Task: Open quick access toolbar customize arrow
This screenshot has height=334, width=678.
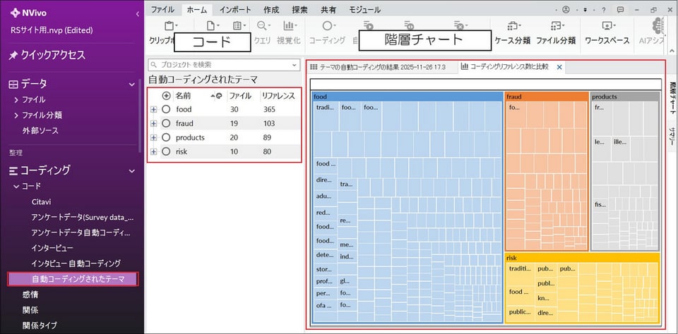Action: pos(585,9)
